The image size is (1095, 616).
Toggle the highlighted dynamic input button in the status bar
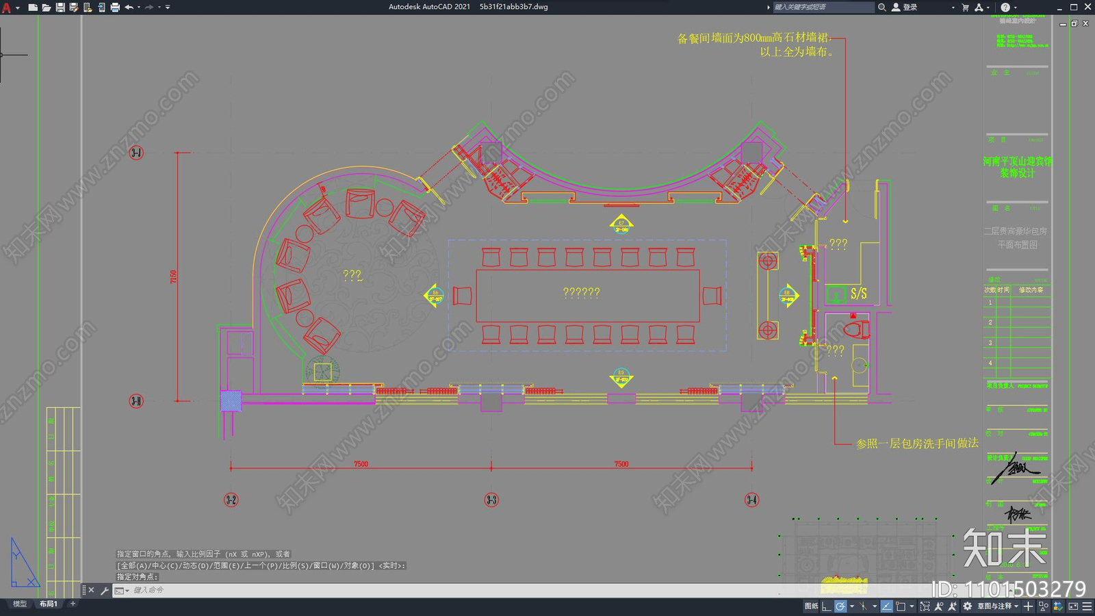pyautogui.click(x=886, y=606)
